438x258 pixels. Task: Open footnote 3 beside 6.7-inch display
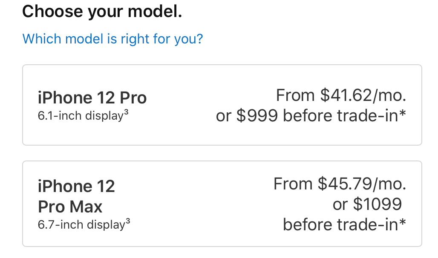click(x=127, y=222)
